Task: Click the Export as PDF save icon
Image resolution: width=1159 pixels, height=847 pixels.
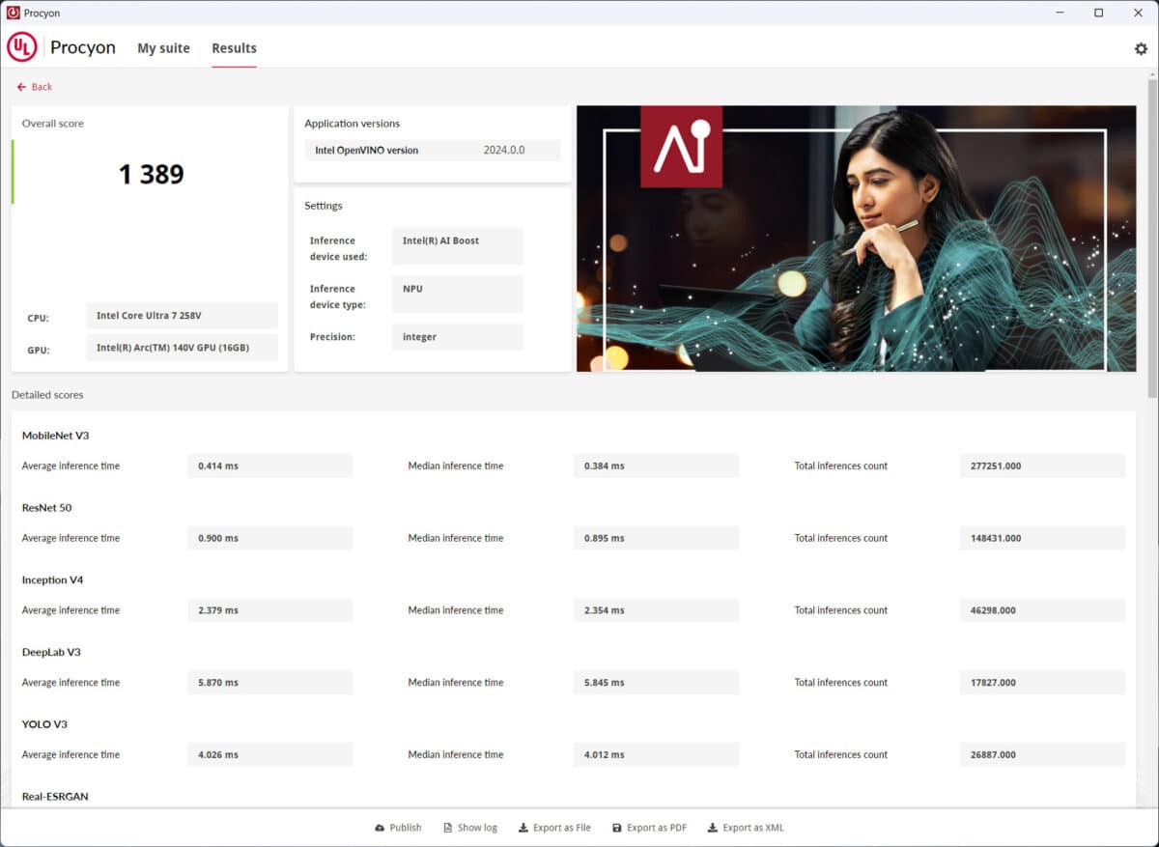Action: pos(617,828)
